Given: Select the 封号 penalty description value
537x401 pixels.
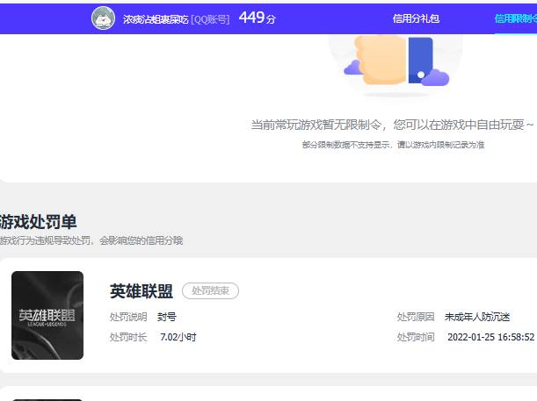Looking at the screenshot, I should [167, 317].
